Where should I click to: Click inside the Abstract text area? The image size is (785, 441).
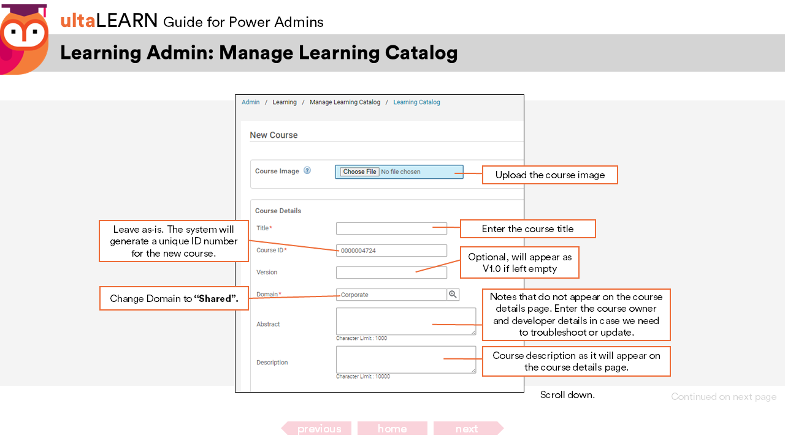pyautogui.click(x=406, y=322)
